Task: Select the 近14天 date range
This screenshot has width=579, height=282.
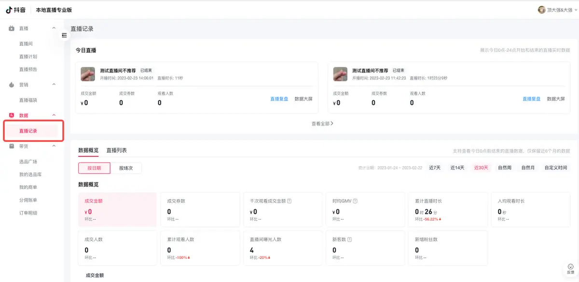Action: (x=457, y=168)
